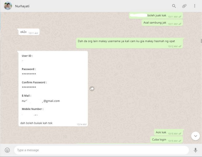
Task: Click the chat scrollbar thumb
Action: pos(201,41)
